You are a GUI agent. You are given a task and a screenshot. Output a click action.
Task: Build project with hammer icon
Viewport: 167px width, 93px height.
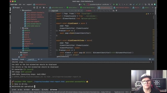(84, 4)
